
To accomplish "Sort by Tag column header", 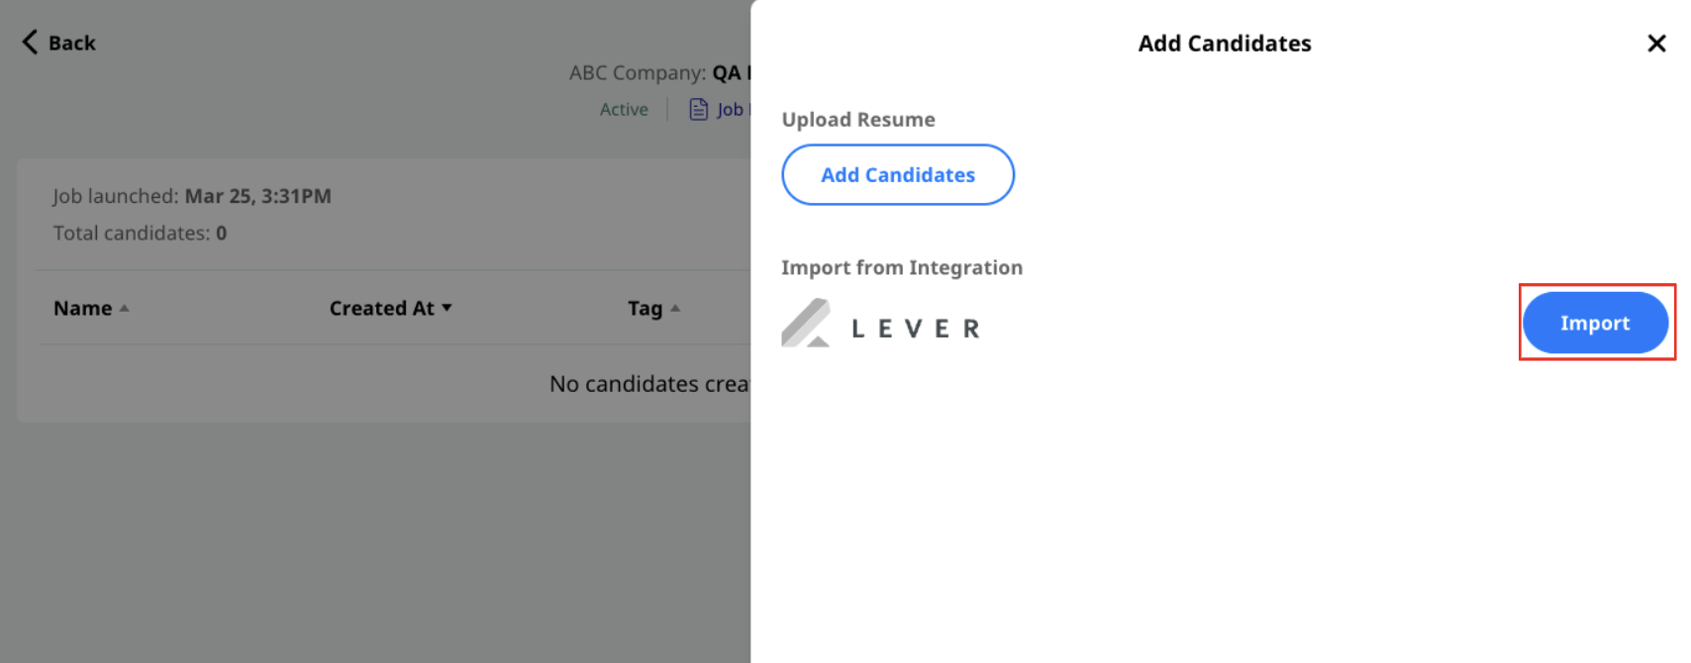I will 646,309.
